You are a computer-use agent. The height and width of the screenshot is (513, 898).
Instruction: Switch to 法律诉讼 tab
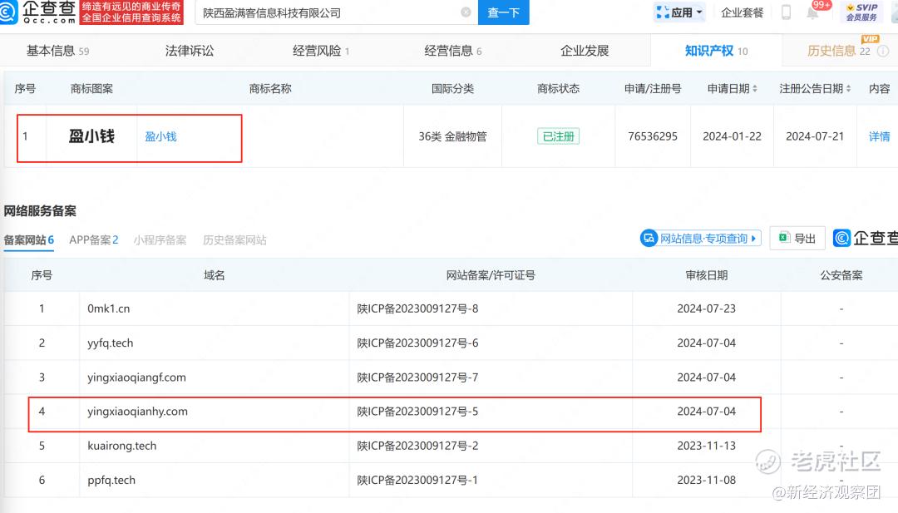tap(190, 51)
